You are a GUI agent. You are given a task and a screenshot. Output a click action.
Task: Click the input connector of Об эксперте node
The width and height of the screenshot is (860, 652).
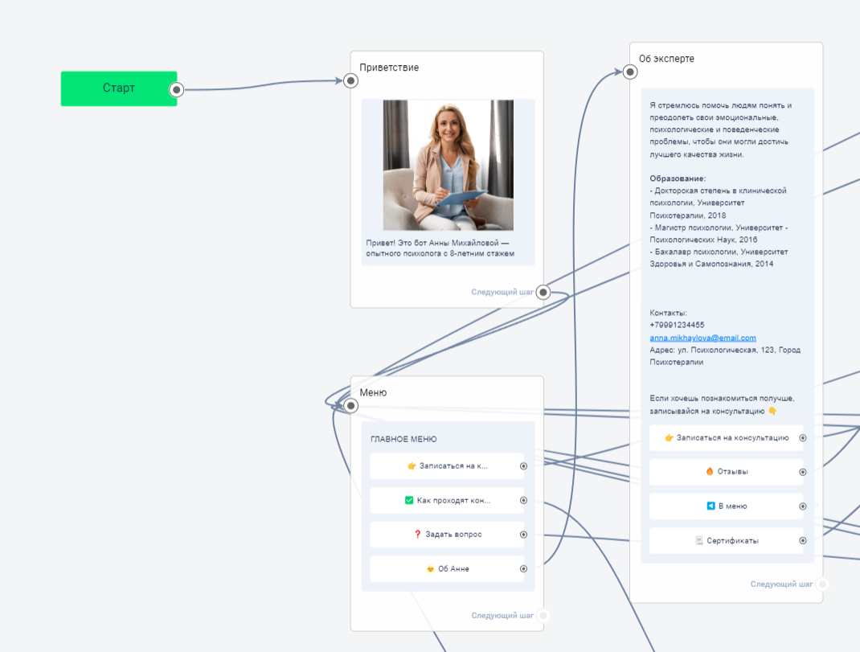pyautogui.click(x=630, y=72)
